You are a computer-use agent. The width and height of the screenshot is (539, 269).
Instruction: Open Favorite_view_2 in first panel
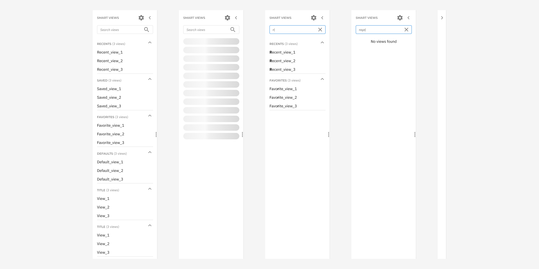tap(111, 134)
